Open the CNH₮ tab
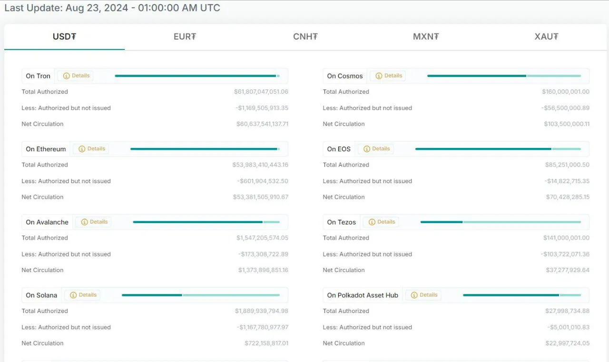Screen dimensions: 609x362 pyautogui.click(x=305, y=37)
